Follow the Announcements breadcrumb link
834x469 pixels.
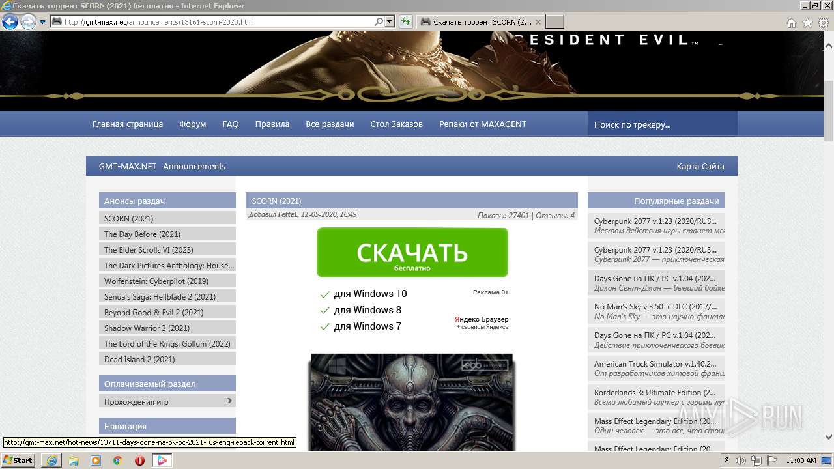(x=194, y=166)
